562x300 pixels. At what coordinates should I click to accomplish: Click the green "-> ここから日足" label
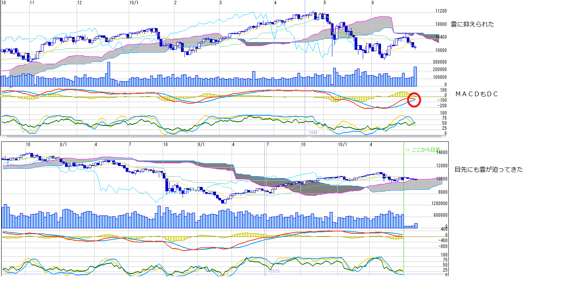423,150
